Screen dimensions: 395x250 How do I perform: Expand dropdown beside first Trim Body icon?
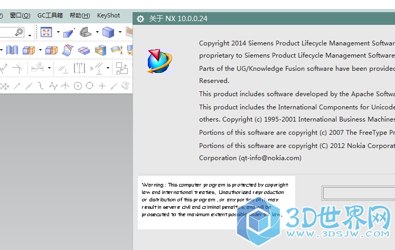tap(40, 50)
